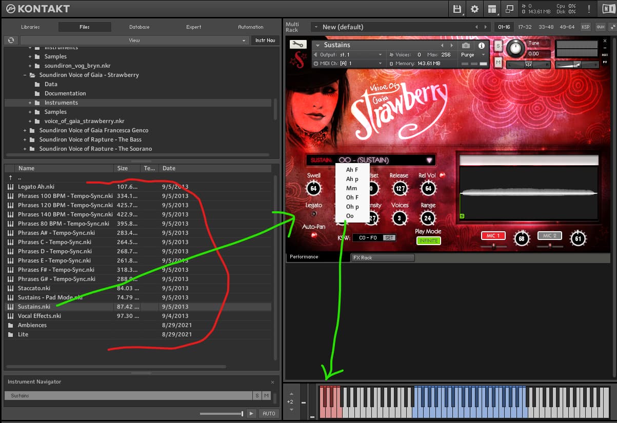
Task: Toggle the Instr Nav button
Action: pos(265,40)
